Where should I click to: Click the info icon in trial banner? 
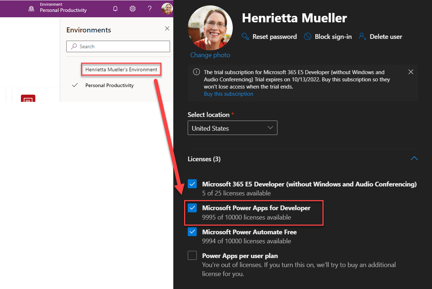[196, 72]
